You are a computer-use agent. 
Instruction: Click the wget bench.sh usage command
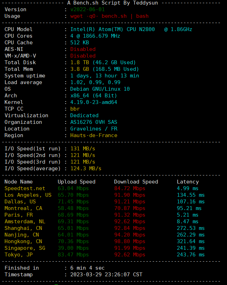[x=109, y=16]
